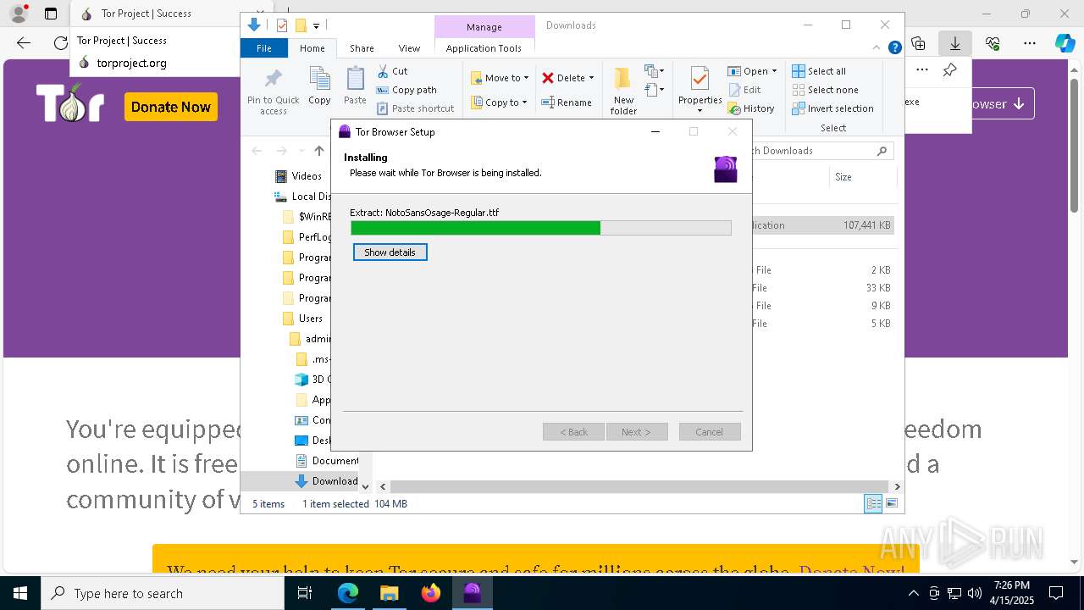1084x610 pixels.
Task: Click the Copy path icon
Action: tap(383, 90)
